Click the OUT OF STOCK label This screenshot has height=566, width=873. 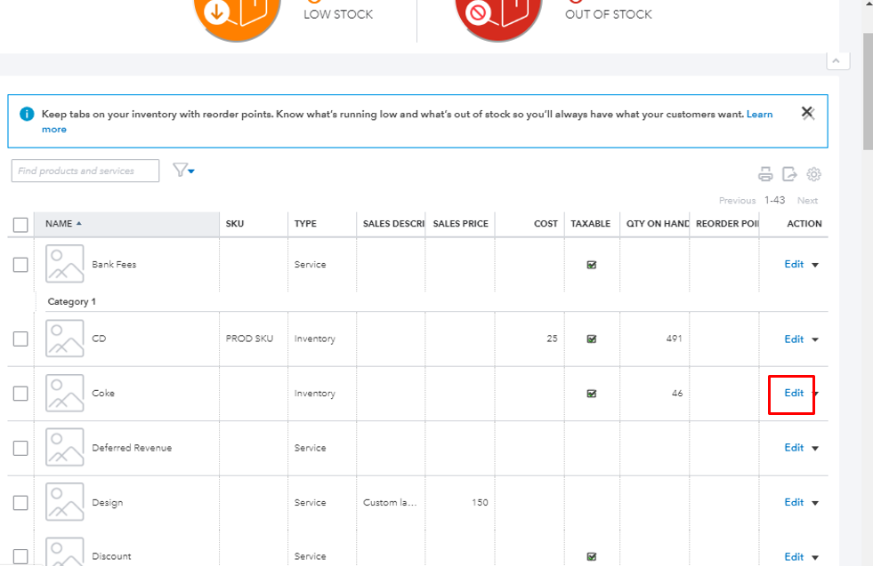pyautogui.click(x=609, y=14)
